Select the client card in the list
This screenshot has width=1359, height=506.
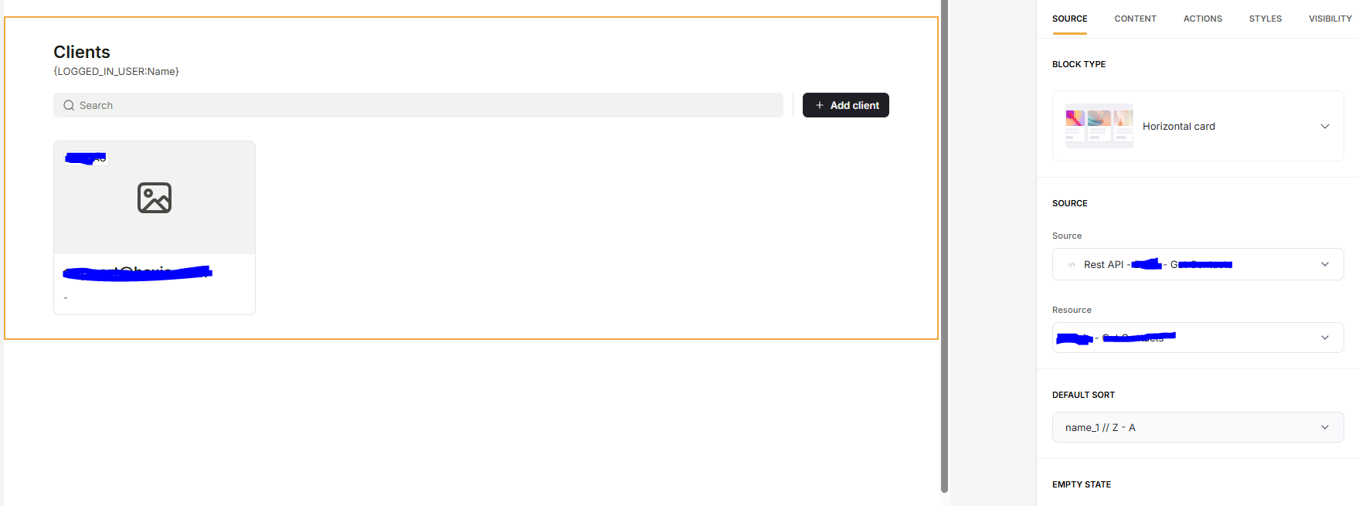pos(155,228)
